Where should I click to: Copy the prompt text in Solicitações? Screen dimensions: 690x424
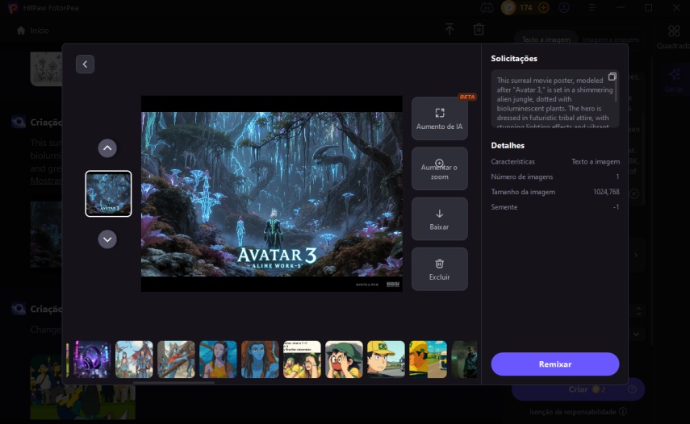[612, 77]
